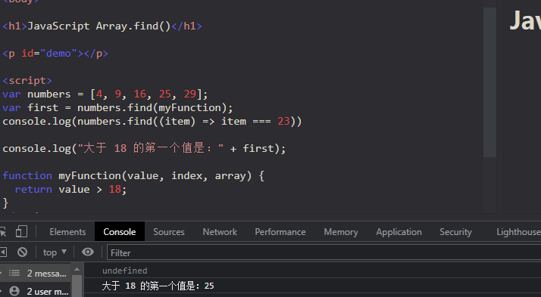Click the sidebar scrollbar up arrow
The height and width of the screenshot is (297, 541).
(x=77, y=269)
